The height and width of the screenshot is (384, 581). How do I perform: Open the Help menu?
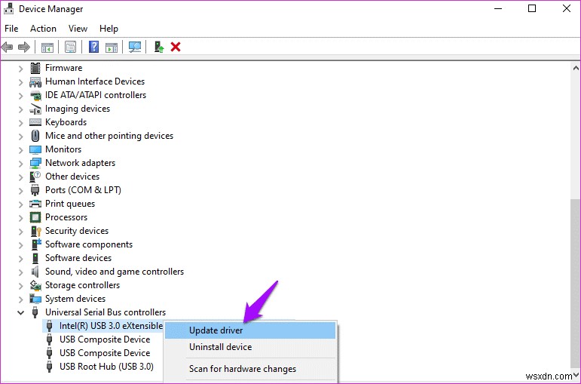[x=109, y=29]
